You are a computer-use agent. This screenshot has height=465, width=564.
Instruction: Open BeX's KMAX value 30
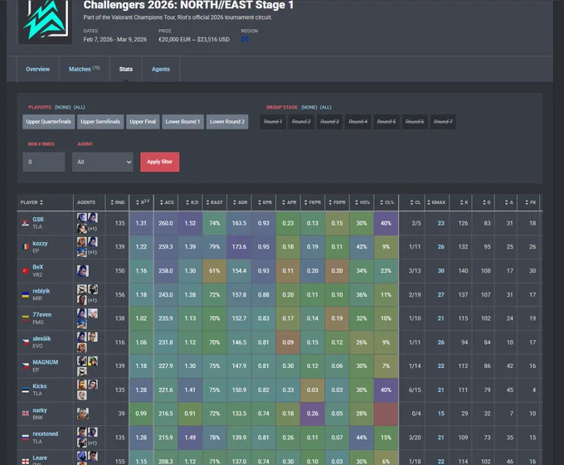(x=440, y=270)
